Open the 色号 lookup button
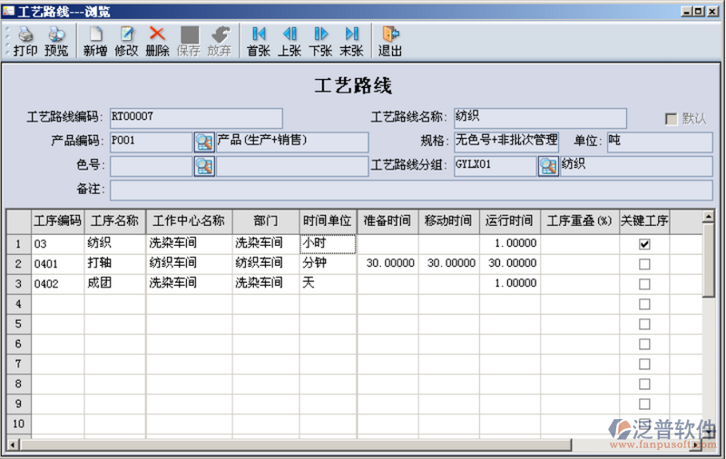This screenshot has width=726, height=459. click(204, 165)
